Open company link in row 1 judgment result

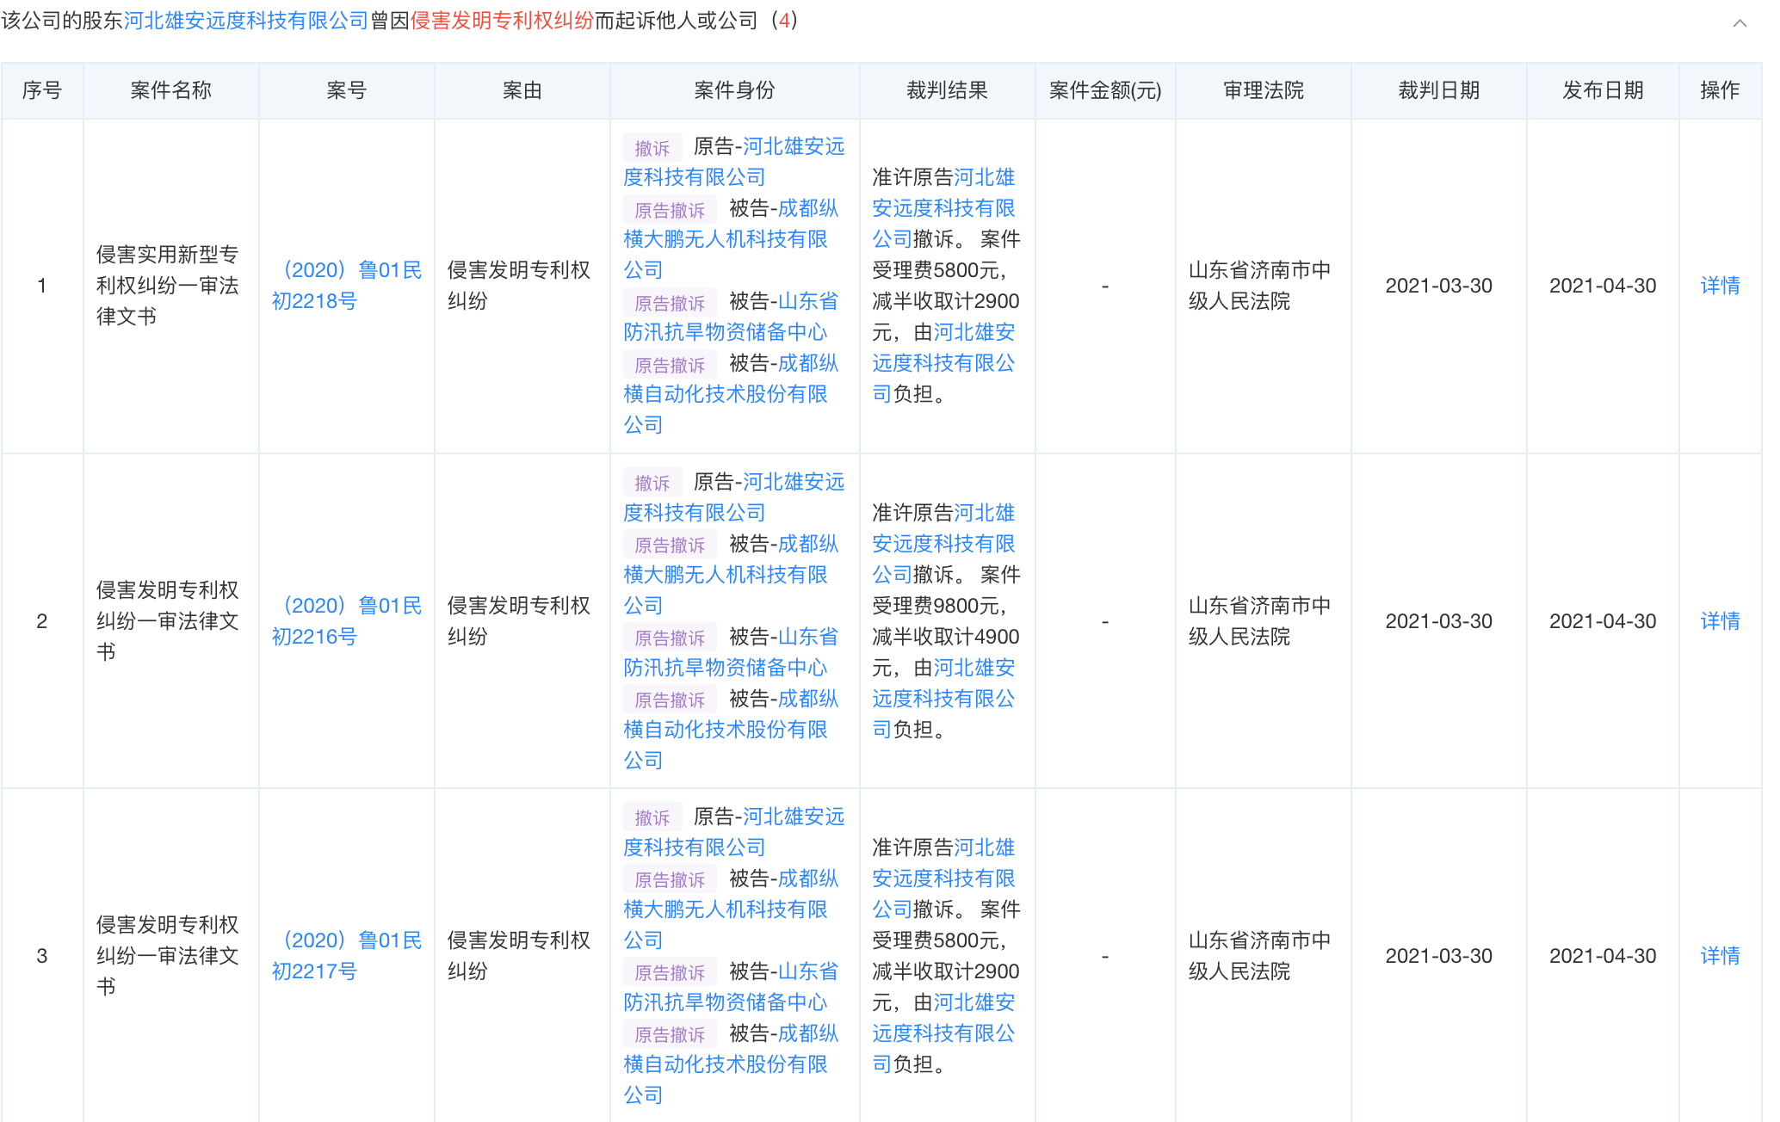(943, 208)
